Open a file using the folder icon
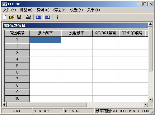The width and height of the screenshot is (155, 115). coord(12,17)
